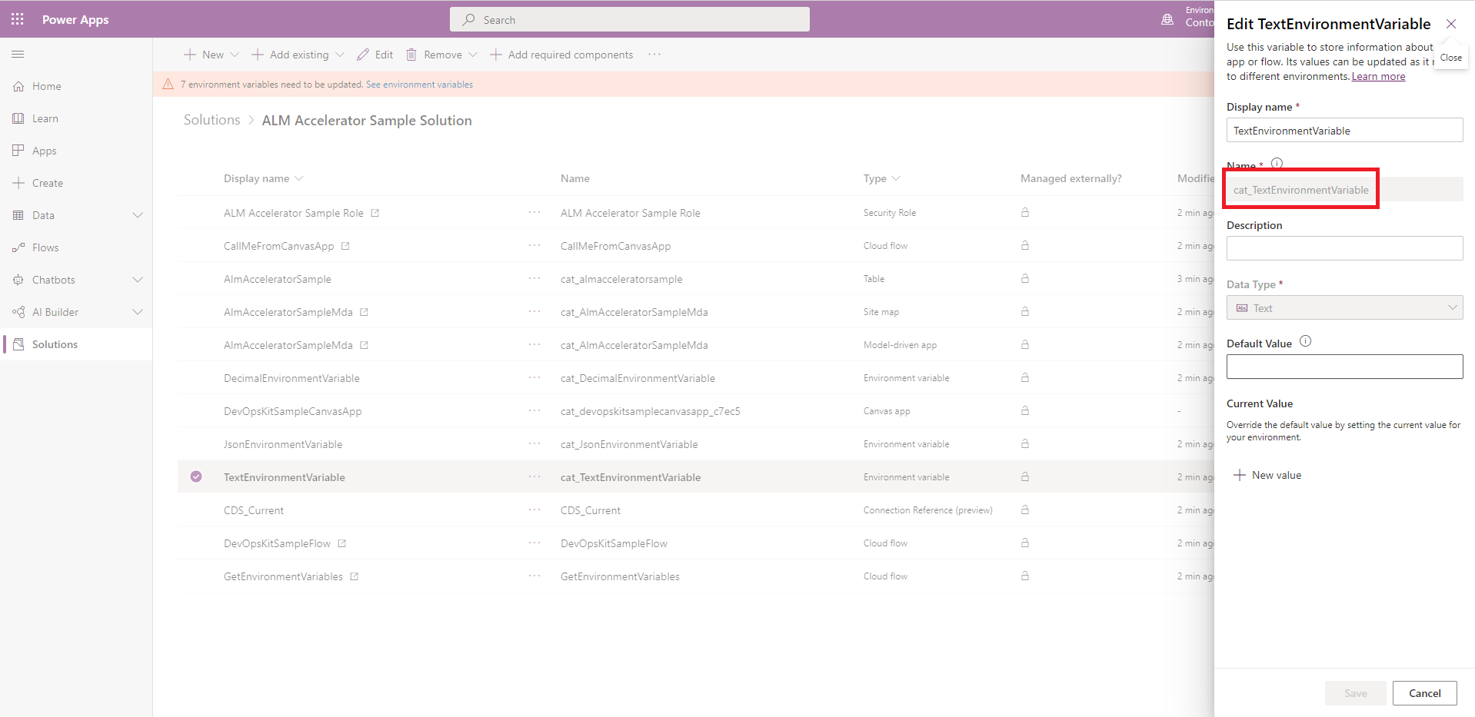Click the Name column header
This screenshot has width=1475, height=717.
click(575, 178)
